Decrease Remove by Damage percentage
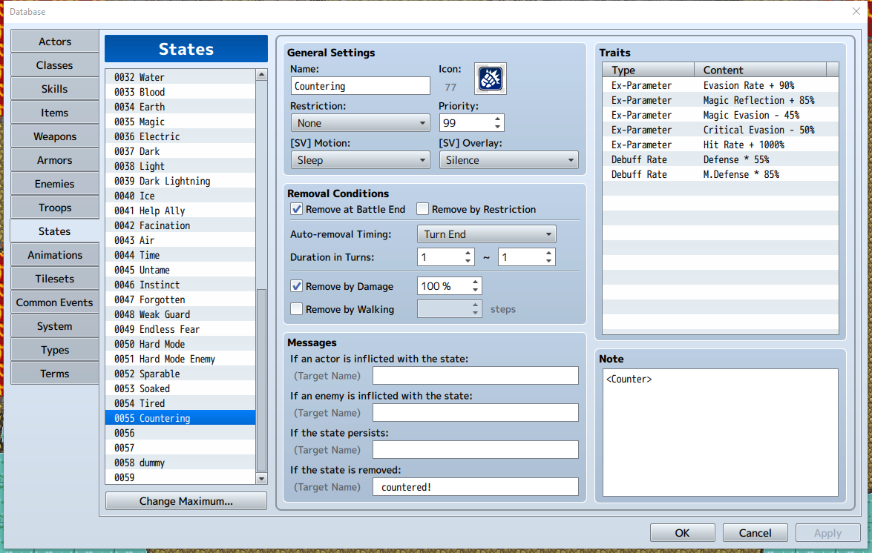This screenshot has width=872, height=553. click(x=475, y=291)
